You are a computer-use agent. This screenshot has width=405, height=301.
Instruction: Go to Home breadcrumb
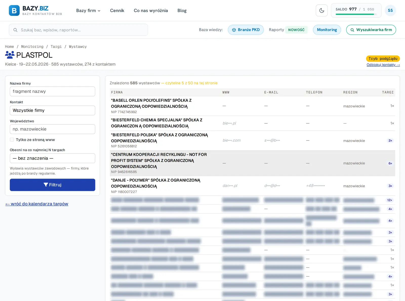coord(9,47)
